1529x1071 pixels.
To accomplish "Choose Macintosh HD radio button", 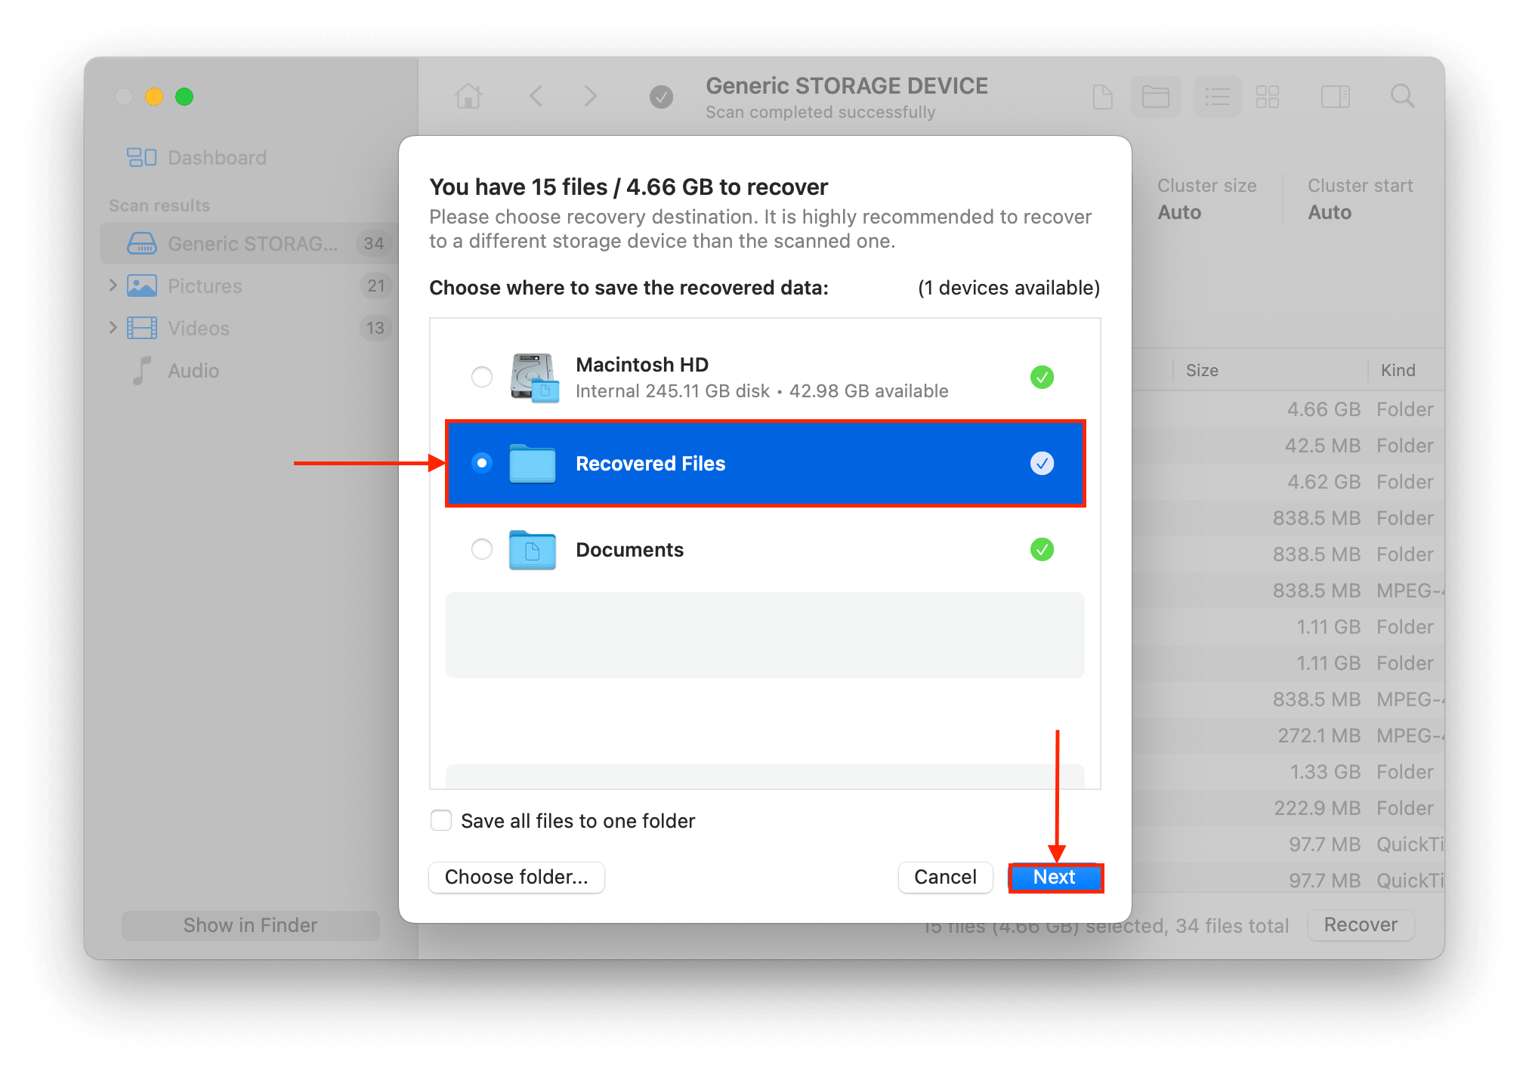I will click(481, 377).
